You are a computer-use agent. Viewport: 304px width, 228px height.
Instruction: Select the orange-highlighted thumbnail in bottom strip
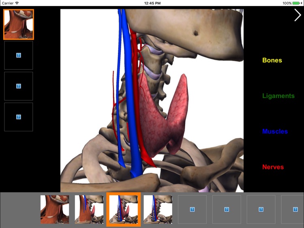tap(123, 209)
